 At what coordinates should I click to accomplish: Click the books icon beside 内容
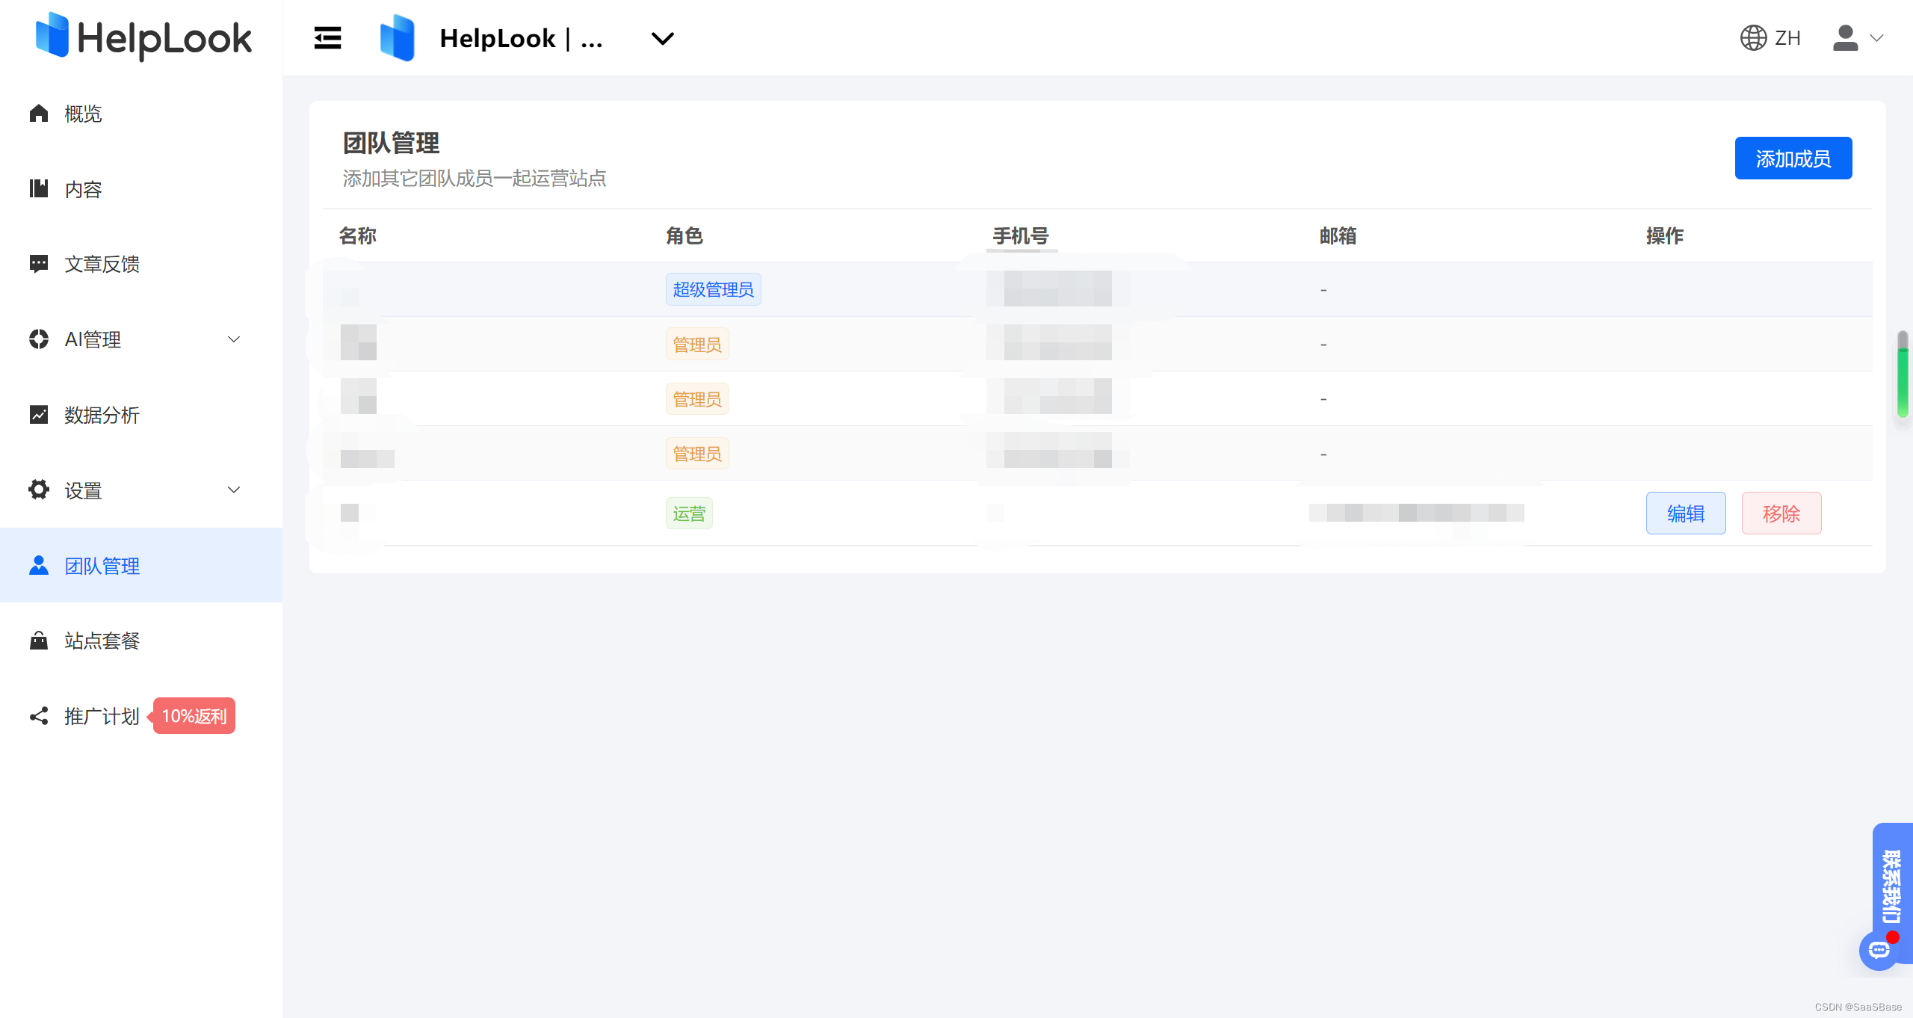[39, 188]
